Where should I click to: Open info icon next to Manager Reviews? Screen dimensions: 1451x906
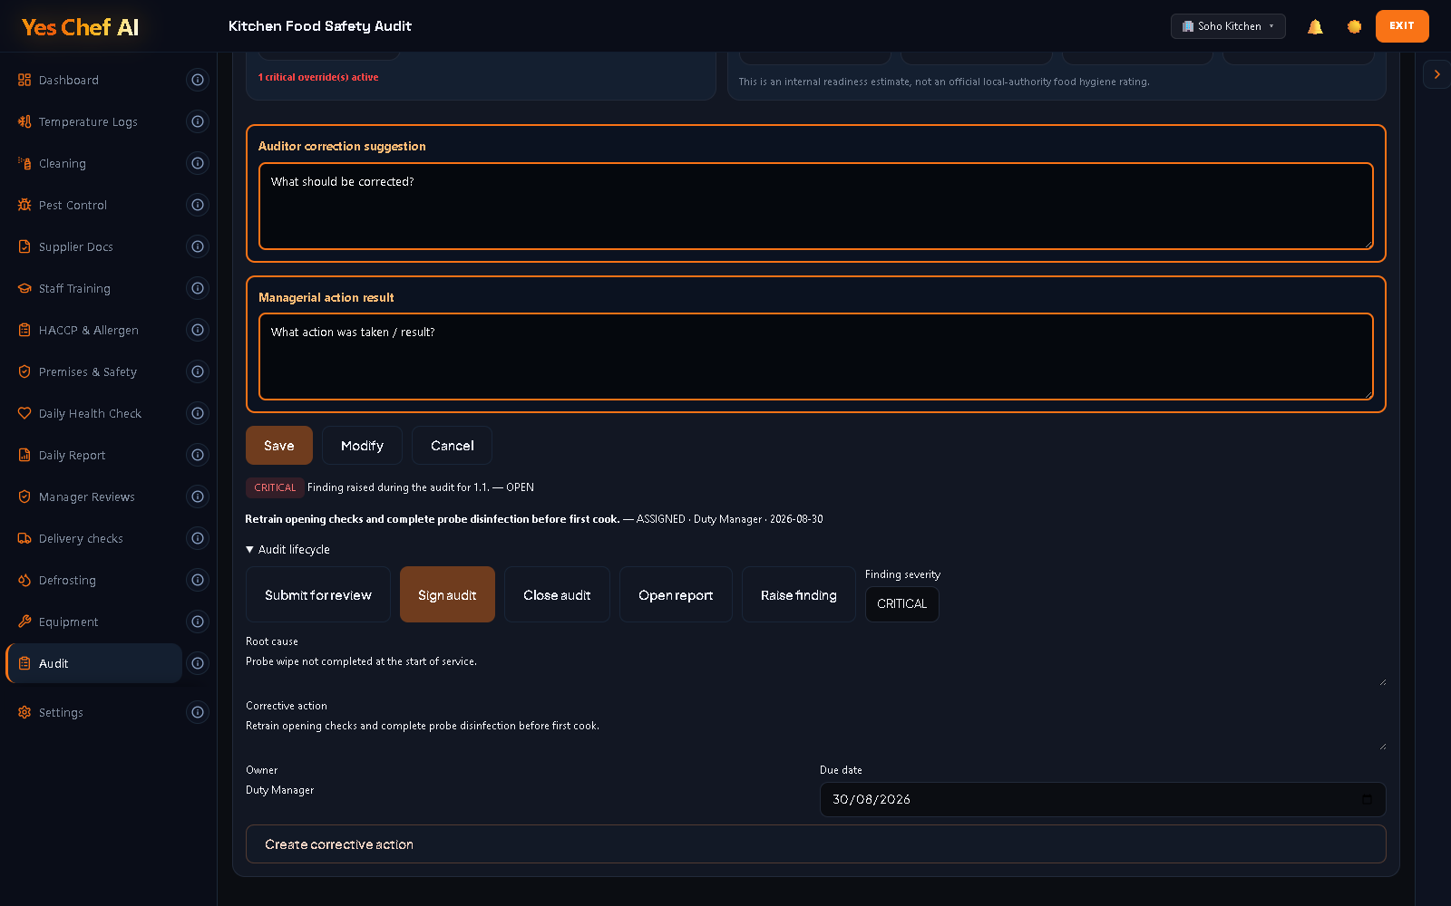pos(198,496)
